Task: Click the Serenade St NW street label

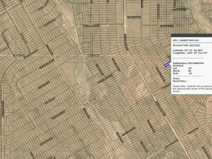Action: pyautogui.click(x=91, y=26)
